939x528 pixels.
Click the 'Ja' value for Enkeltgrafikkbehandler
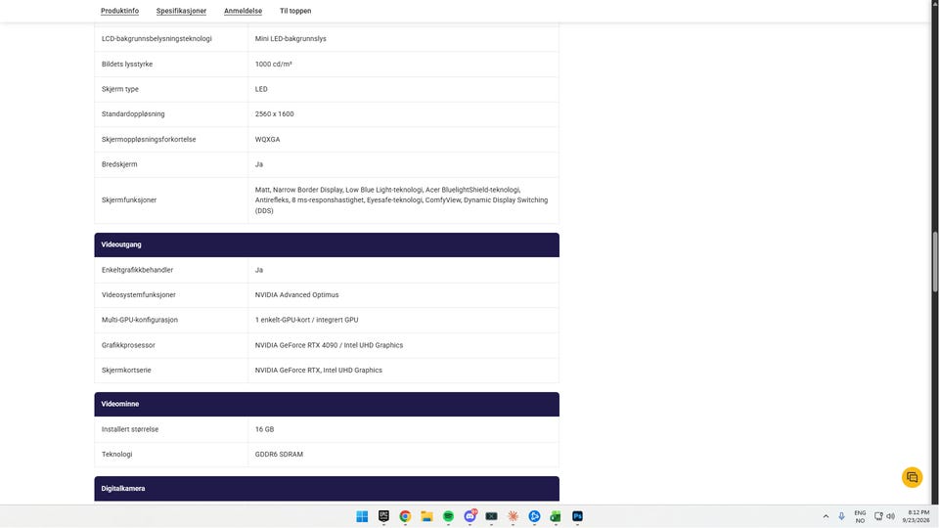pos(258,270)
